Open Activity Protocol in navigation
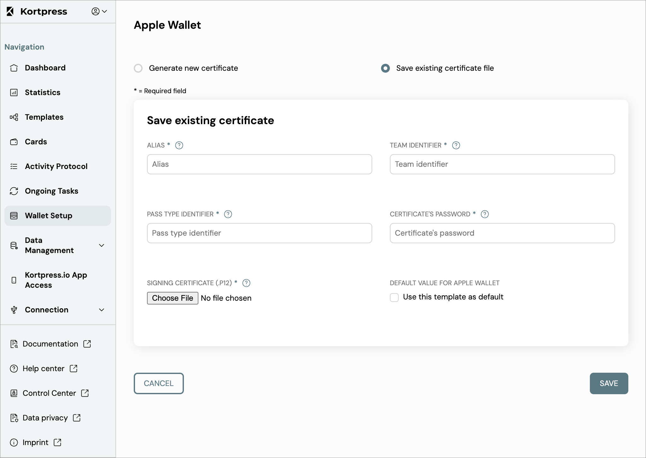 tap(58, 166)
